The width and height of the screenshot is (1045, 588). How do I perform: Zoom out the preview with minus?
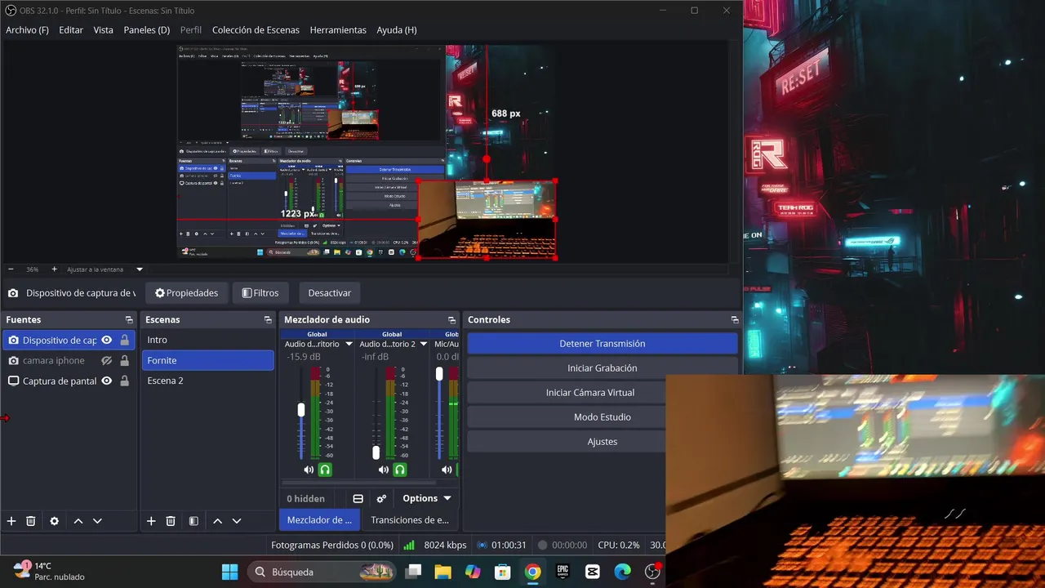11,269
